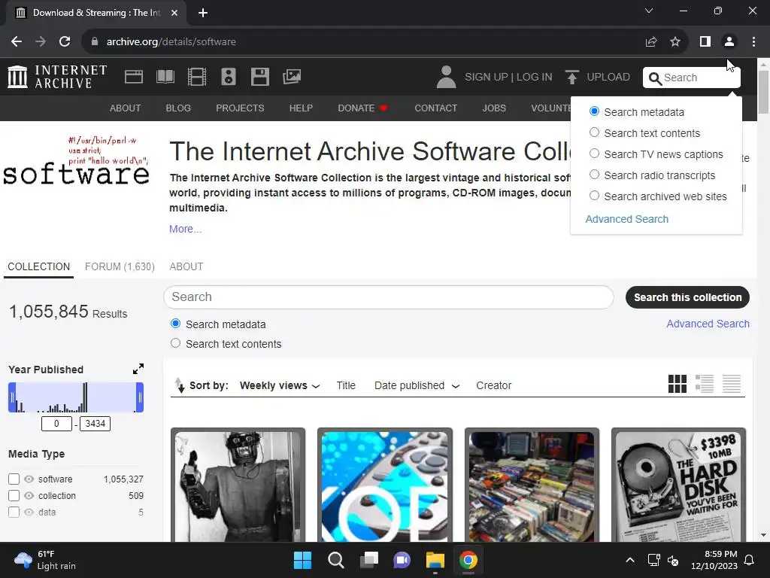The image size is (770, 578).
Task: Open the weather widget showing Light rain
Action: [x=45, y=560]
